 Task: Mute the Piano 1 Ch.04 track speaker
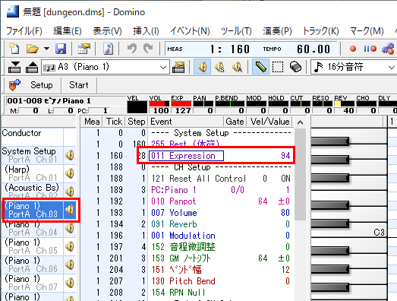70,228
